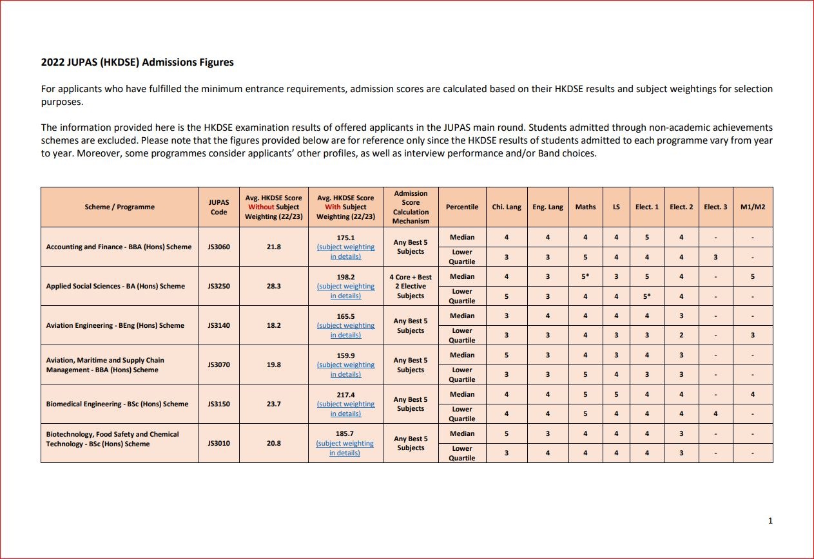Select the 'Scheme / Programme' column header
Screen dimensions: 814x559
tap(120, 207)
